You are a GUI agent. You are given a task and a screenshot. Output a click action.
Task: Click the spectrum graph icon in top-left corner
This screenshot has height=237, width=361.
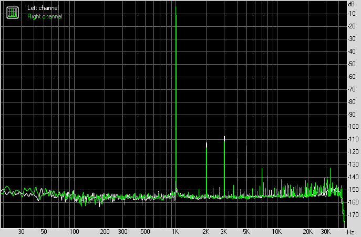point(13,13)
